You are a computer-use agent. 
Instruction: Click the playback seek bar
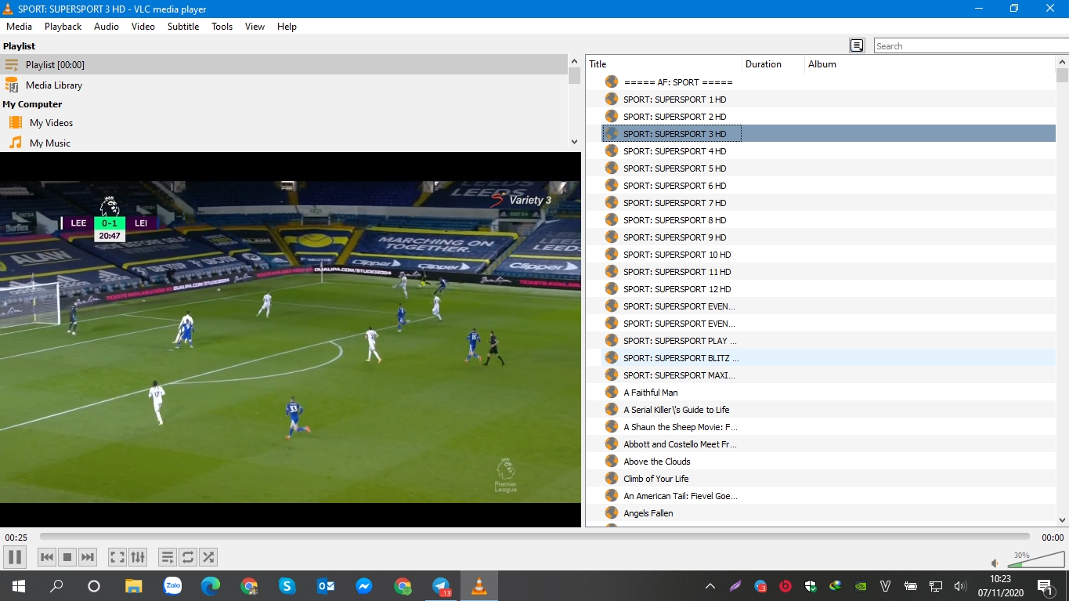coord(535,537)
